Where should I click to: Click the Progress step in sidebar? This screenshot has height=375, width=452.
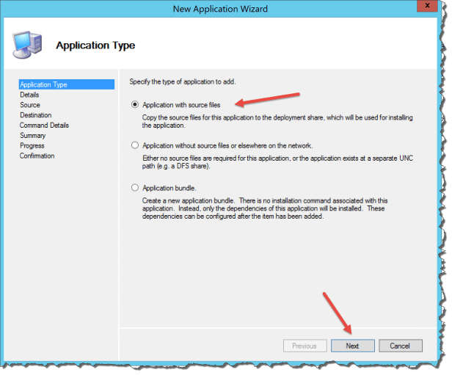tap(32, 146)
